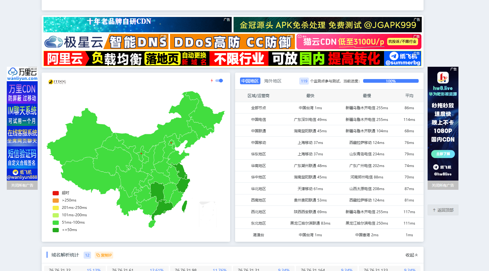Image resolution: width=489 pixels, height=271 pixels.
Task: Click the 119 monitoring points badge
Action: pyautogui.click(x=304, y=81)
